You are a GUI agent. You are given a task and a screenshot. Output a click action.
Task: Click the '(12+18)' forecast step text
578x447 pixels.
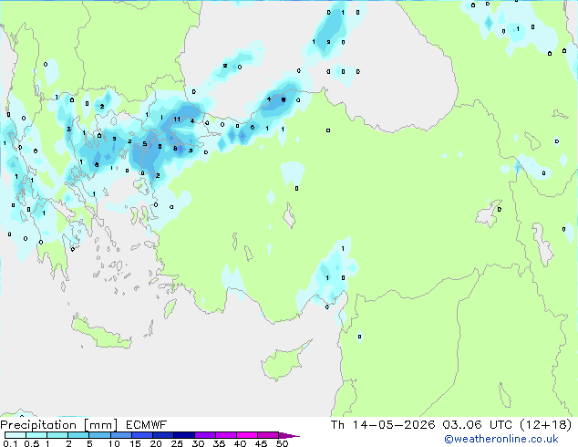tap(545, 425)
